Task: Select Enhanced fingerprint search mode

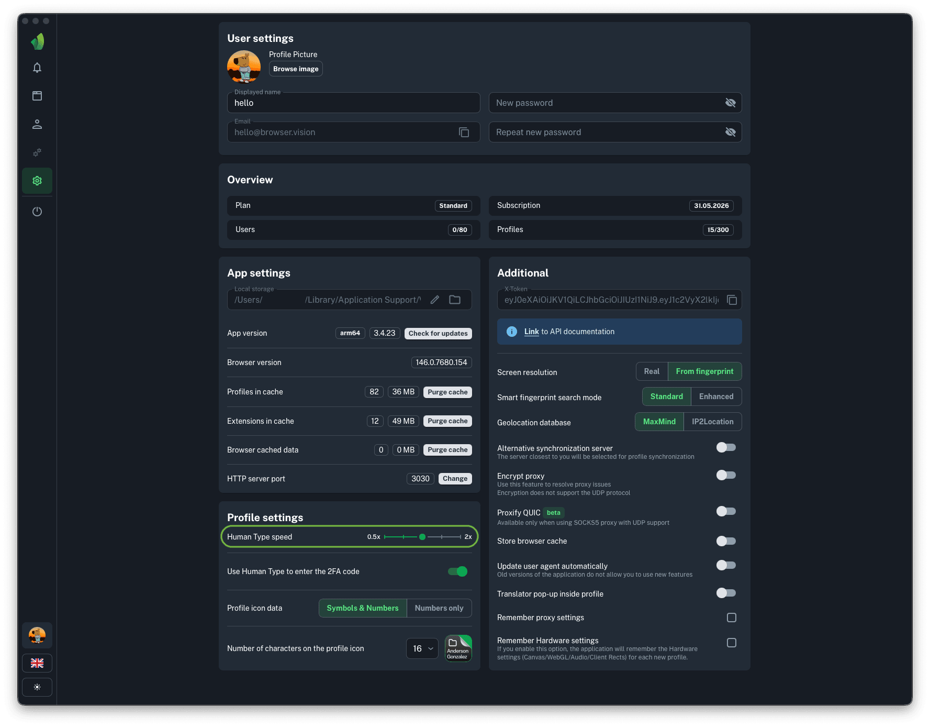Action: (715, 396)
